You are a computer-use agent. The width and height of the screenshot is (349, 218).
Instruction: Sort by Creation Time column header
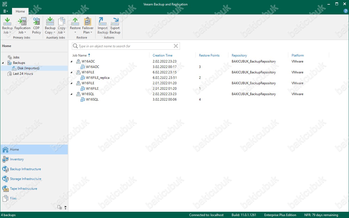coord(163,55)
